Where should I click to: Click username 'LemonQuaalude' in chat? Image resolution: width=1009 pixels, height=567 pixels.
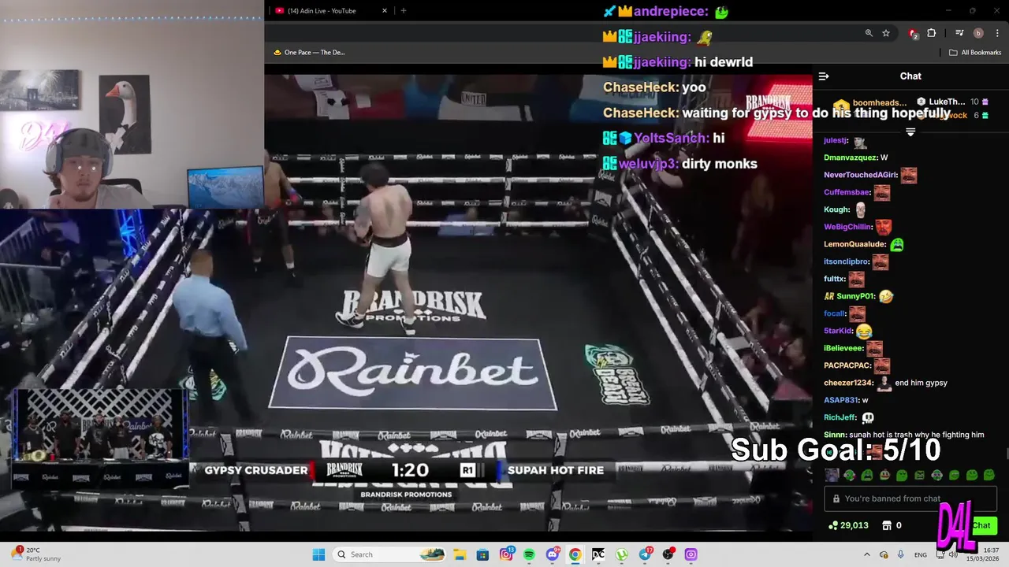(x=854, y=244)
